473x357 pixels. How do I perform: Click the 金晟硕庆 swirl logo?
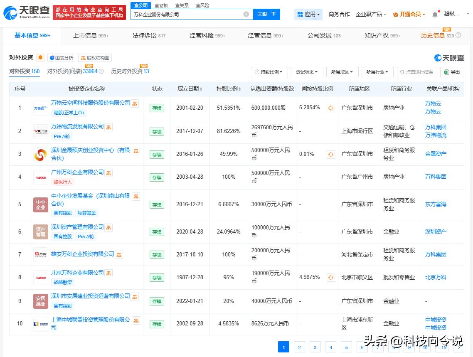coord(41,154)
